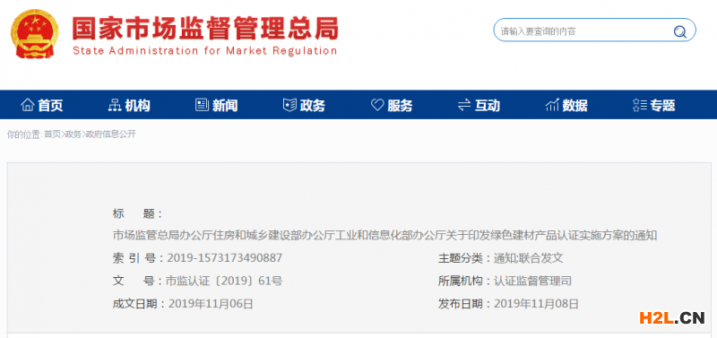Click 首页 in the breadcrumb path

pos(52,134)
